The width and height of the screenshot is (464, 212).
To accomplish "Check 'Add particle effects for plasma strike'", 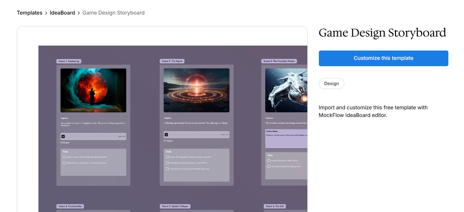I will [269, 166].
